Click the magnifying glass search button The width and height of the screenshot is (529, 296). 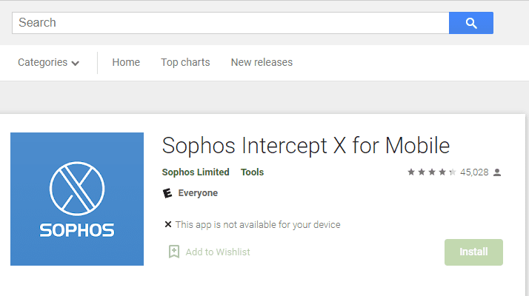point(471,23)
